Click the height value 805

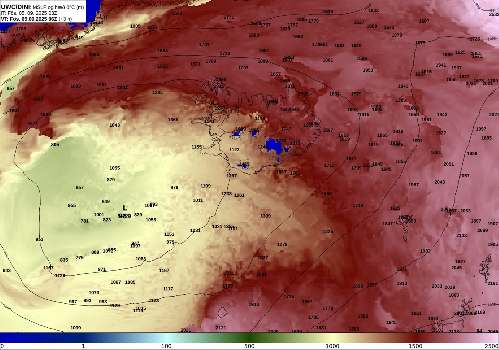tap(55, 145)
